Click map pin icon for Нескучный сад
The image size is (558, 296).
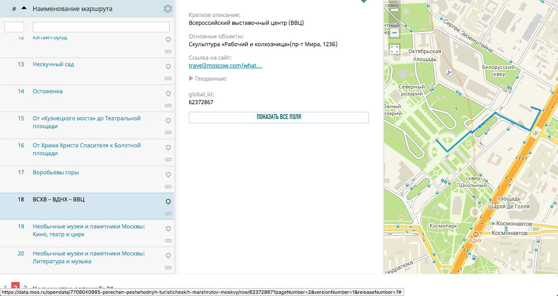tap(168, 67)
